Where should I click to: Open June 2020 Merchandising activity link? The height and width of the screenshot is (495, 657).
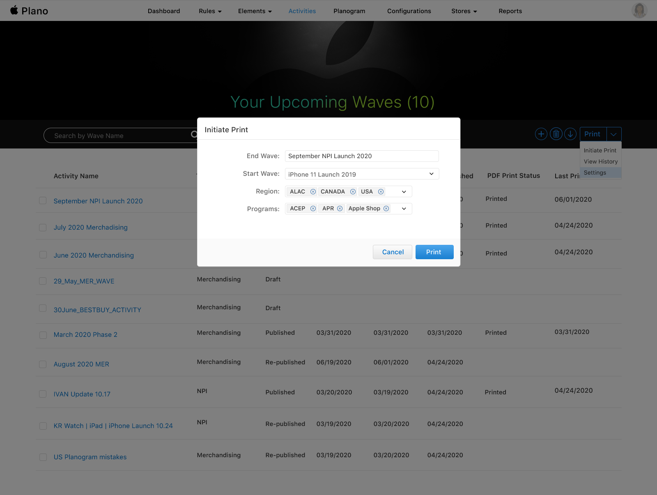pos(94,255)
